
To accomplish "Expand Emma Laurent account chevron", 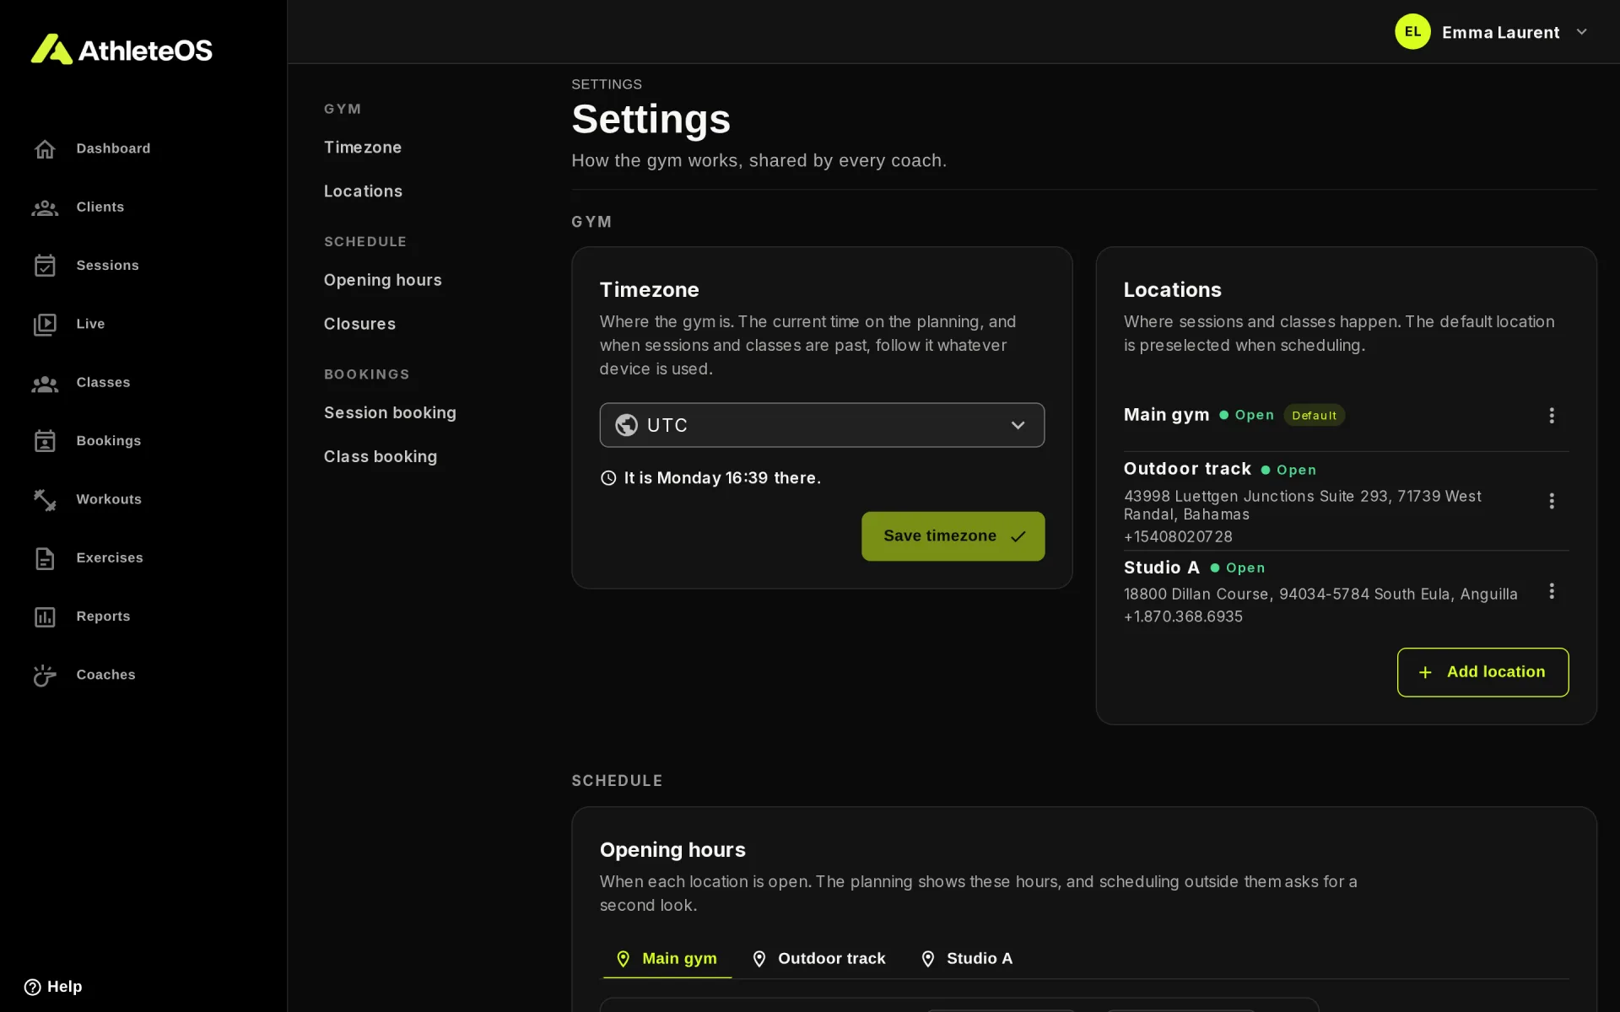I will [x=1581, y=32].
